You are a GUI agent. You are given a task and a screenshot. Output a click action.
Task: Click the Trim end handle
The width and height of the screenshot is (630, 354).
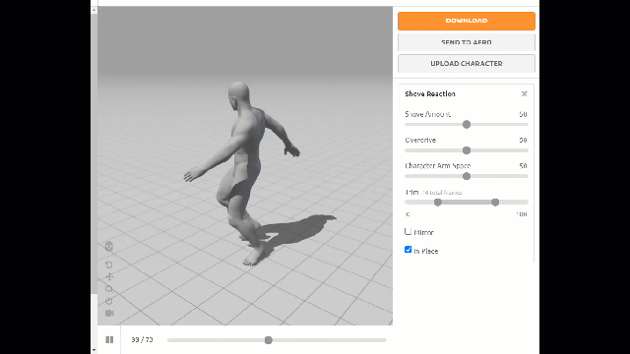tap(495, 203)
